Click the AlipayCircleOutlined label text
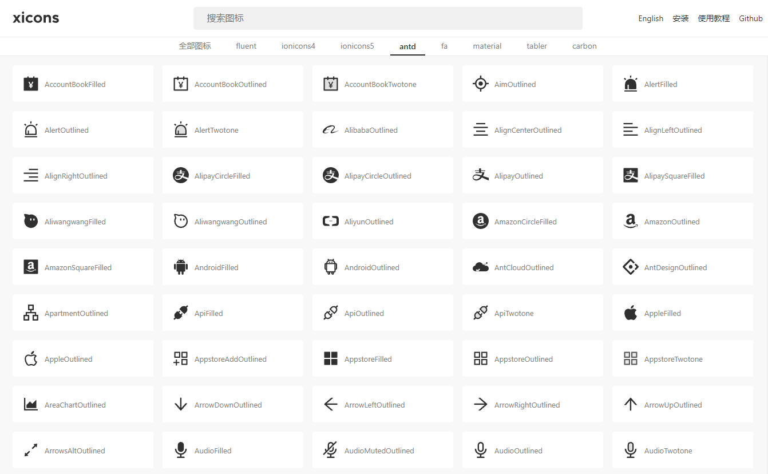The height and width of the screenshot is (474, 768). 378,176
